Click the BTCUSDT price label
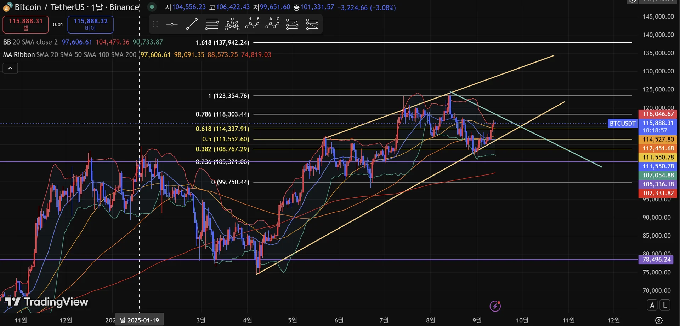The image size is (680, 326). coord(622,123)
